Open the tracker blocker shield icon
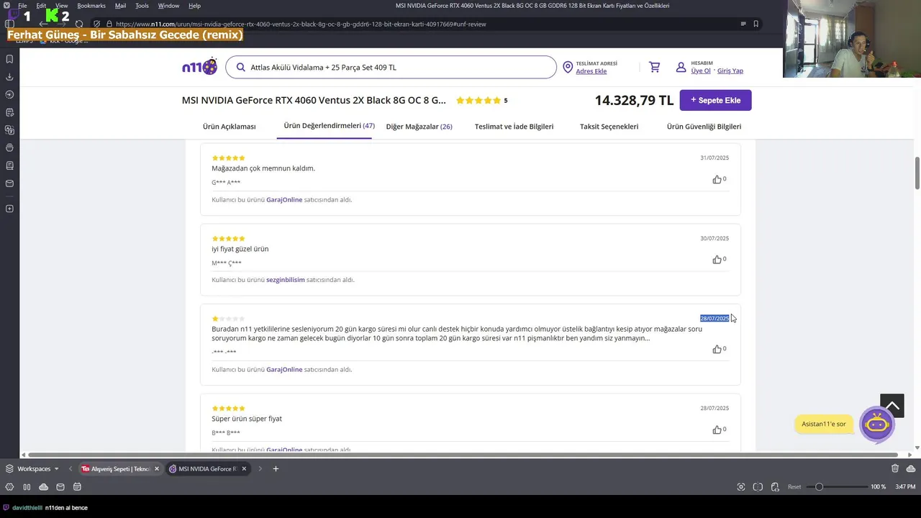 pos(98,24)
